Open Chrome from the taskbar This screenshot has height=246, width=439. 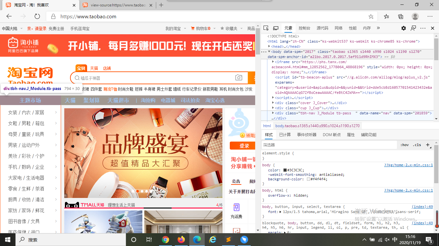click(x=166, y=240)
